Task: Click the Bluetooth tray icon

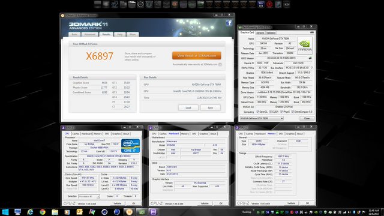Action: pyautogui.click(x=354, y=212)
